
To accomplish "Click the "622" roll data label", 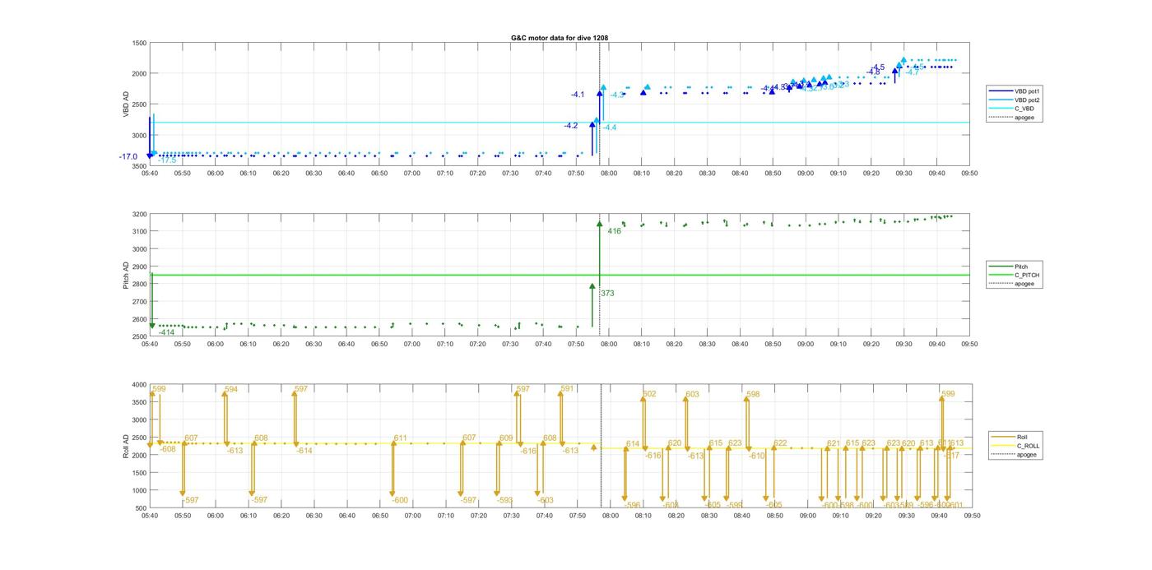I will (x=780, y=443).
